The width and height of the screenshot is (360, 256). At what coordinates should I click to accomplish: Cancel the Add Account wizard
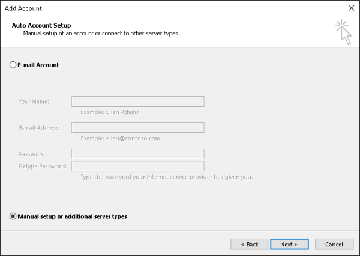[334, 244]
